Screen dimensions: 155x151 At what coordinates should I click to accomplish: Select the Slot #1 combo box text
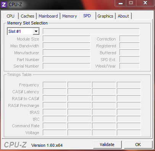[x=15, y=31]
